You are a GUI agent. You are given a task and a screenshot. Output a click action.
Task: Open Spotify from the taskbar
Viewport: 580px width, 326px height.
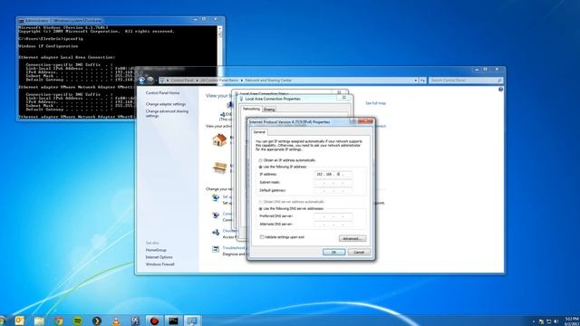78,321
